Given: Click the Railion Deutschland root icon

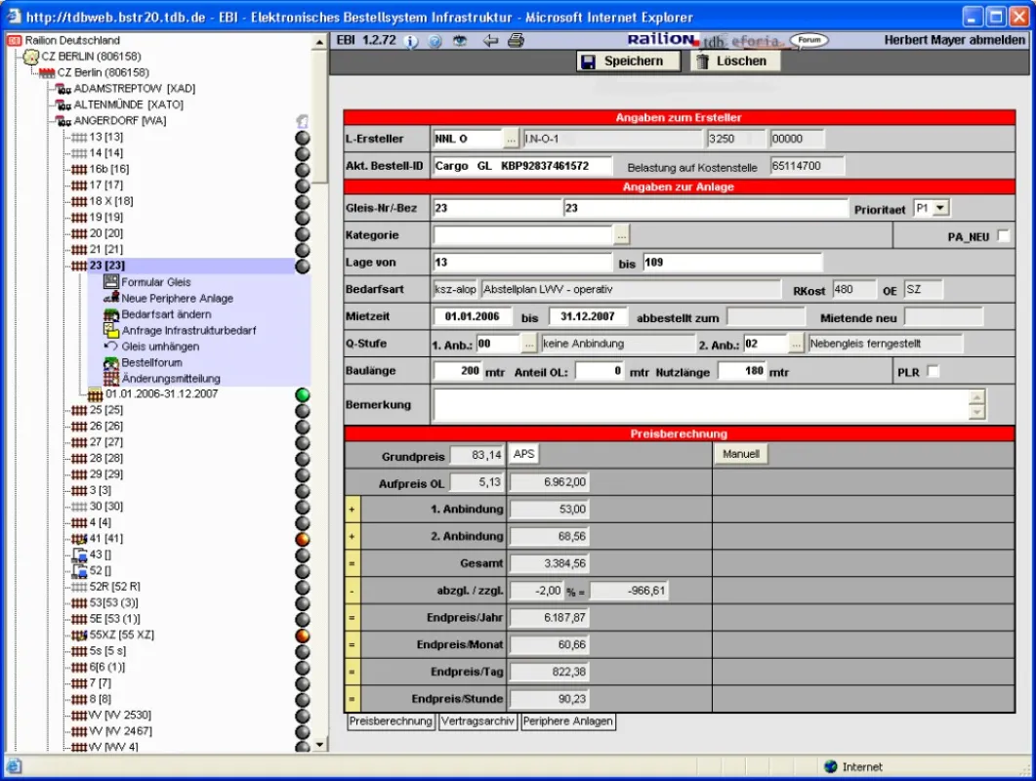Looking at the screenshot, I should 15,40.
